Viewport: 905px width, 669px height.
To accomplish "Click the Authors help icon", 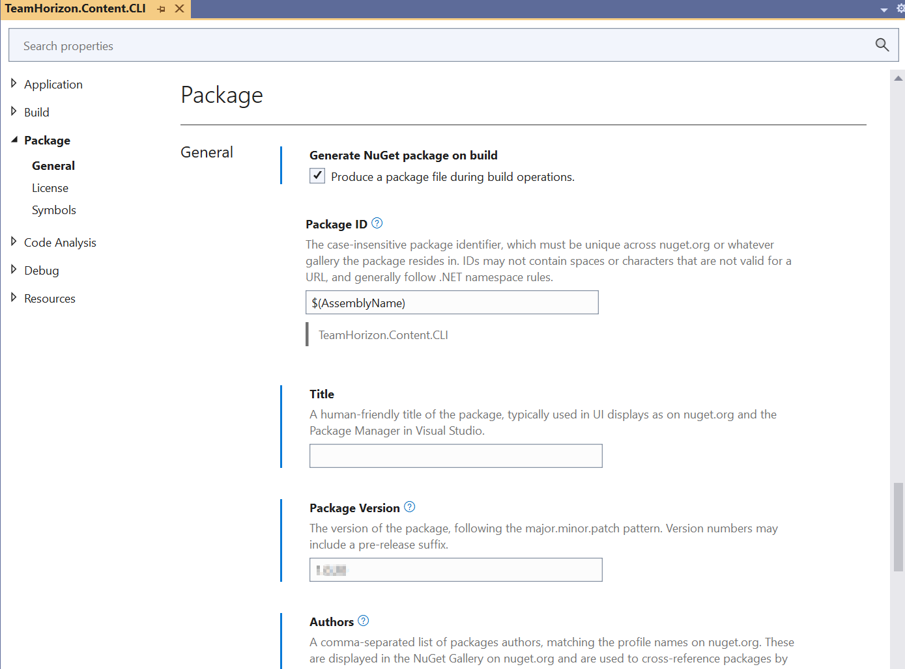I will (363, 621).
